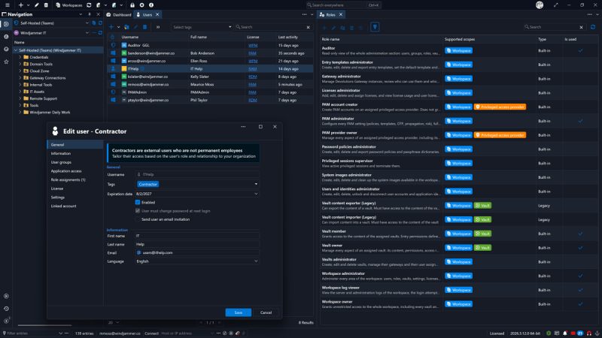The image size is (602, 338).
Task: Click the PAM license link for benderson
Action: coord(252,53)
